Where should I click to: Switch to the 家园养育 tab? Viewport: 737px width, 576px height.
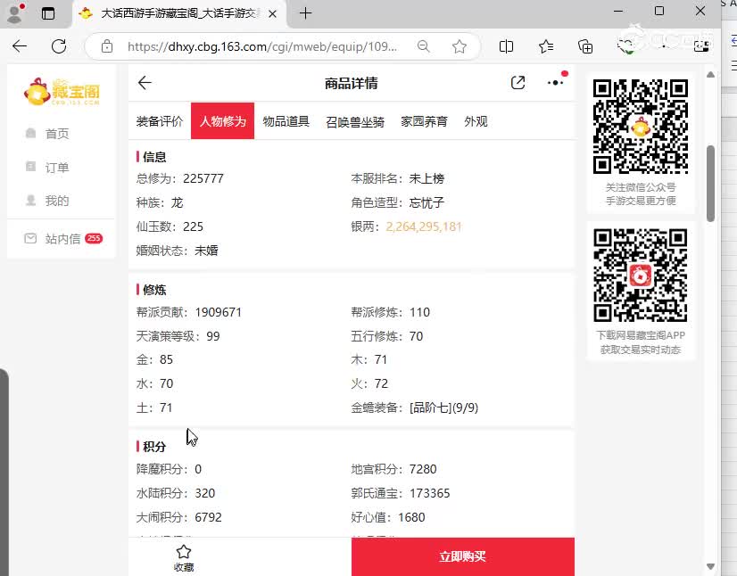click(424, 121)
